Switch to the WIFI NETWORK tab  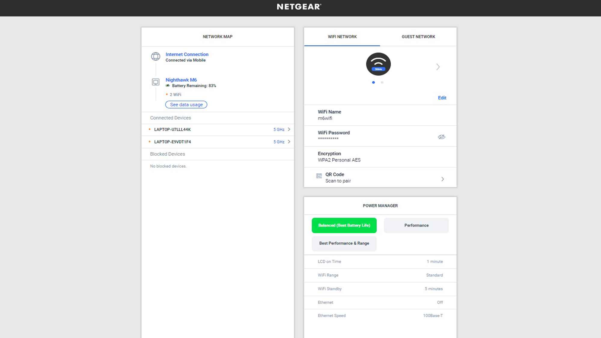342,37
